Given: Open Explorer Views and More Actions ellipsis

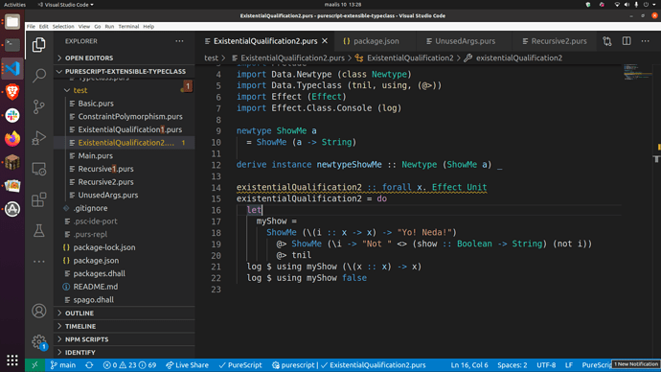Looking at the screenshot, I should pyautogui.click(x=179, y=41).
